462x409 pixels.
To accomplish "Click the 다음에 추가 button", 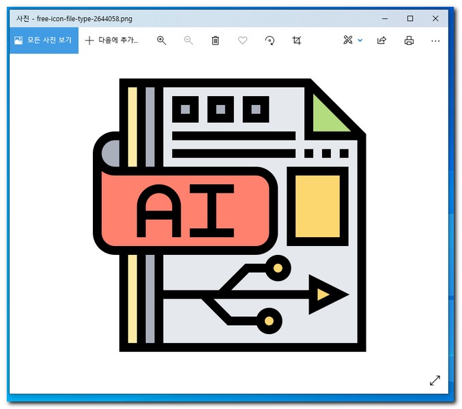I will coord(111,41).
